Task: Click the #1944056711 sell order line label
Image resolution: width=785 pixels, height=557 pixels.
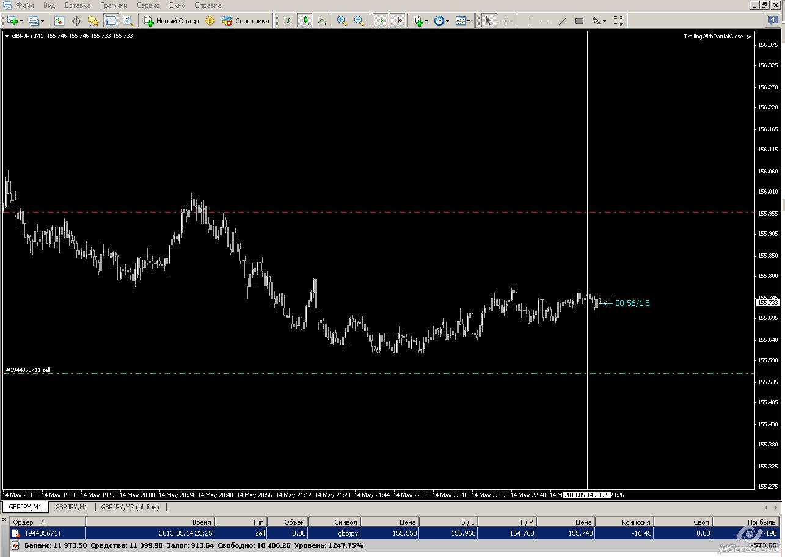Action: (29, 370)
